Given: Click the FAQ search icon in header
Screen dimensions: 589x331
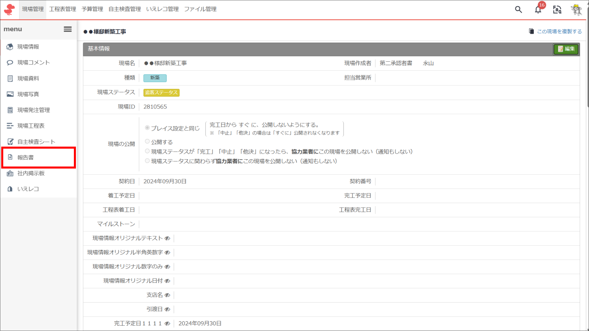Looking at the screenshot, I should tap(557, 10).
